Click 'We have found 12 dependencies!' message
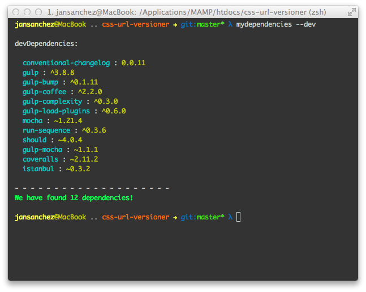The image size is (366, 292). (74, 198)
